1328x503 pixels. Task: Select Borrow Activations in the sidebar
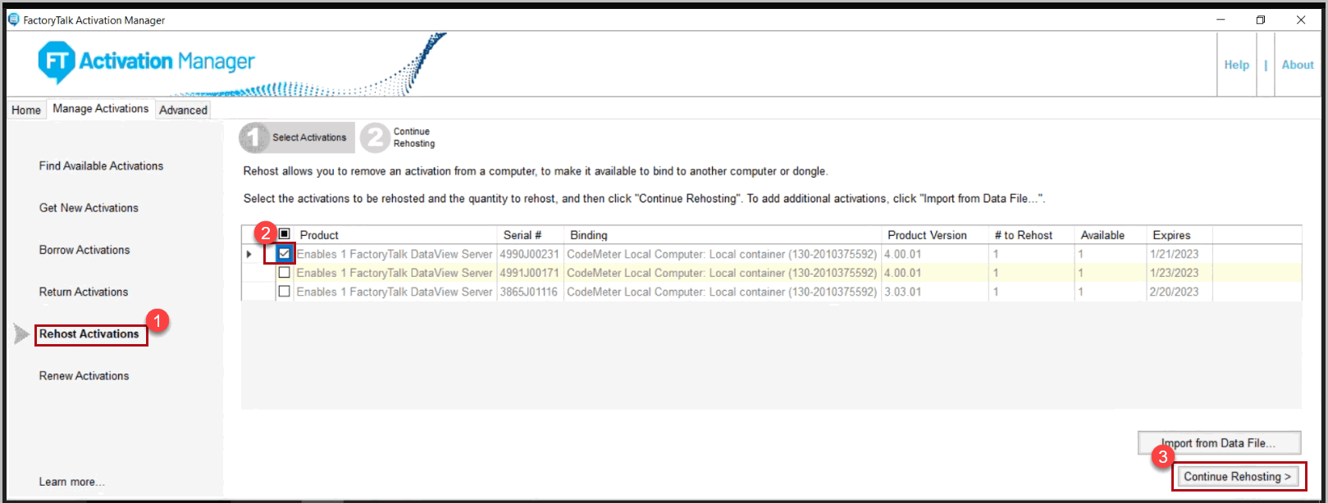click(84, 250)
